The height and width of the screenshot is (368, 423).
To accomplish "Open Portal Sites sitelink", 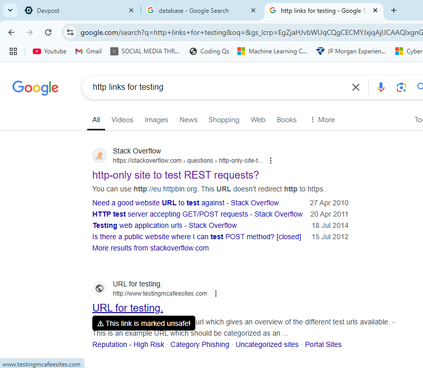I will [323, 344].
